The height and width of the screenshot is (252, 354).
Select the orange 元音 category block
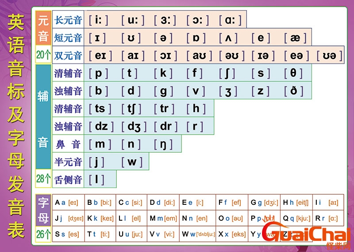pyautogui.click(x=43, y=29)
